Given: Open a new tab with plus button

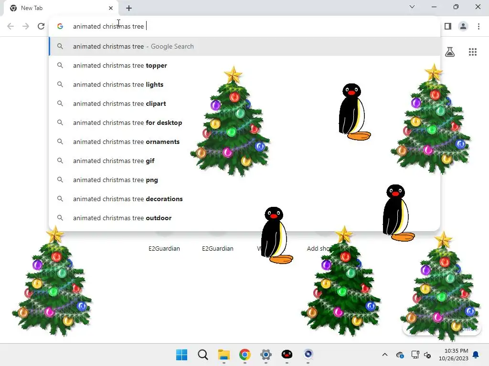Looking at the screenshot, I should pos(129,8).
